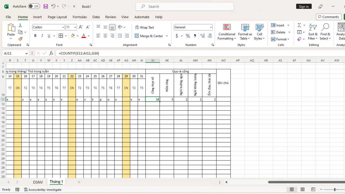Switch to the Formulas ribbon tab

tap(80, 17)
